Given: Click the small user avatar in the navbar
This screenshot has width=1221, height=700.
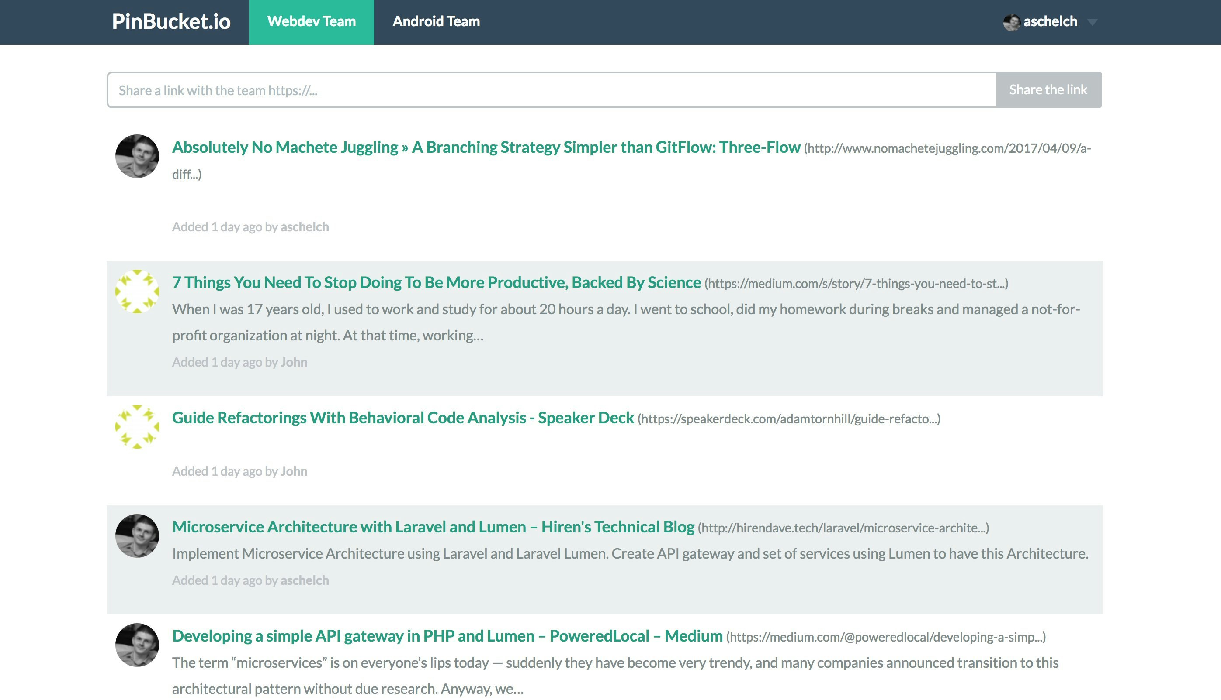Looking at the screenshot, I should [x=1011, y=22].
